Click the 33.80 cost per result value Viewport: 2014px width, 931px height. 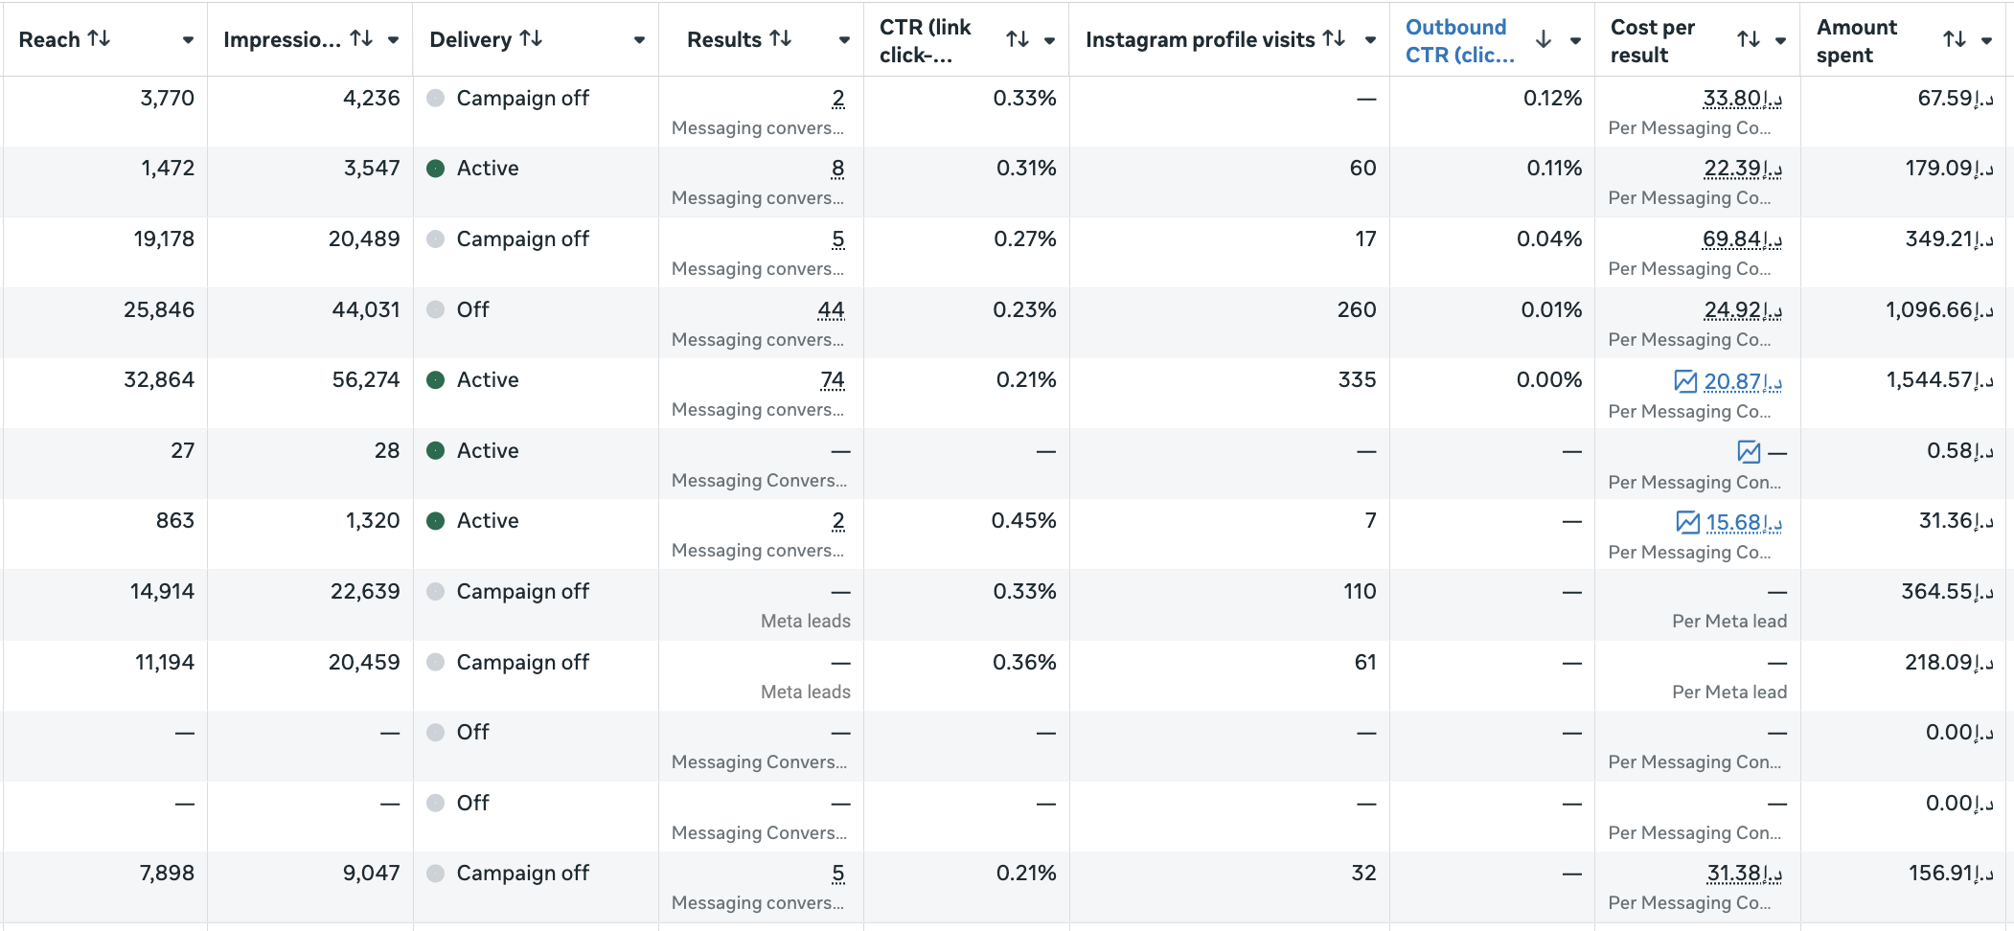point(1741,99)
